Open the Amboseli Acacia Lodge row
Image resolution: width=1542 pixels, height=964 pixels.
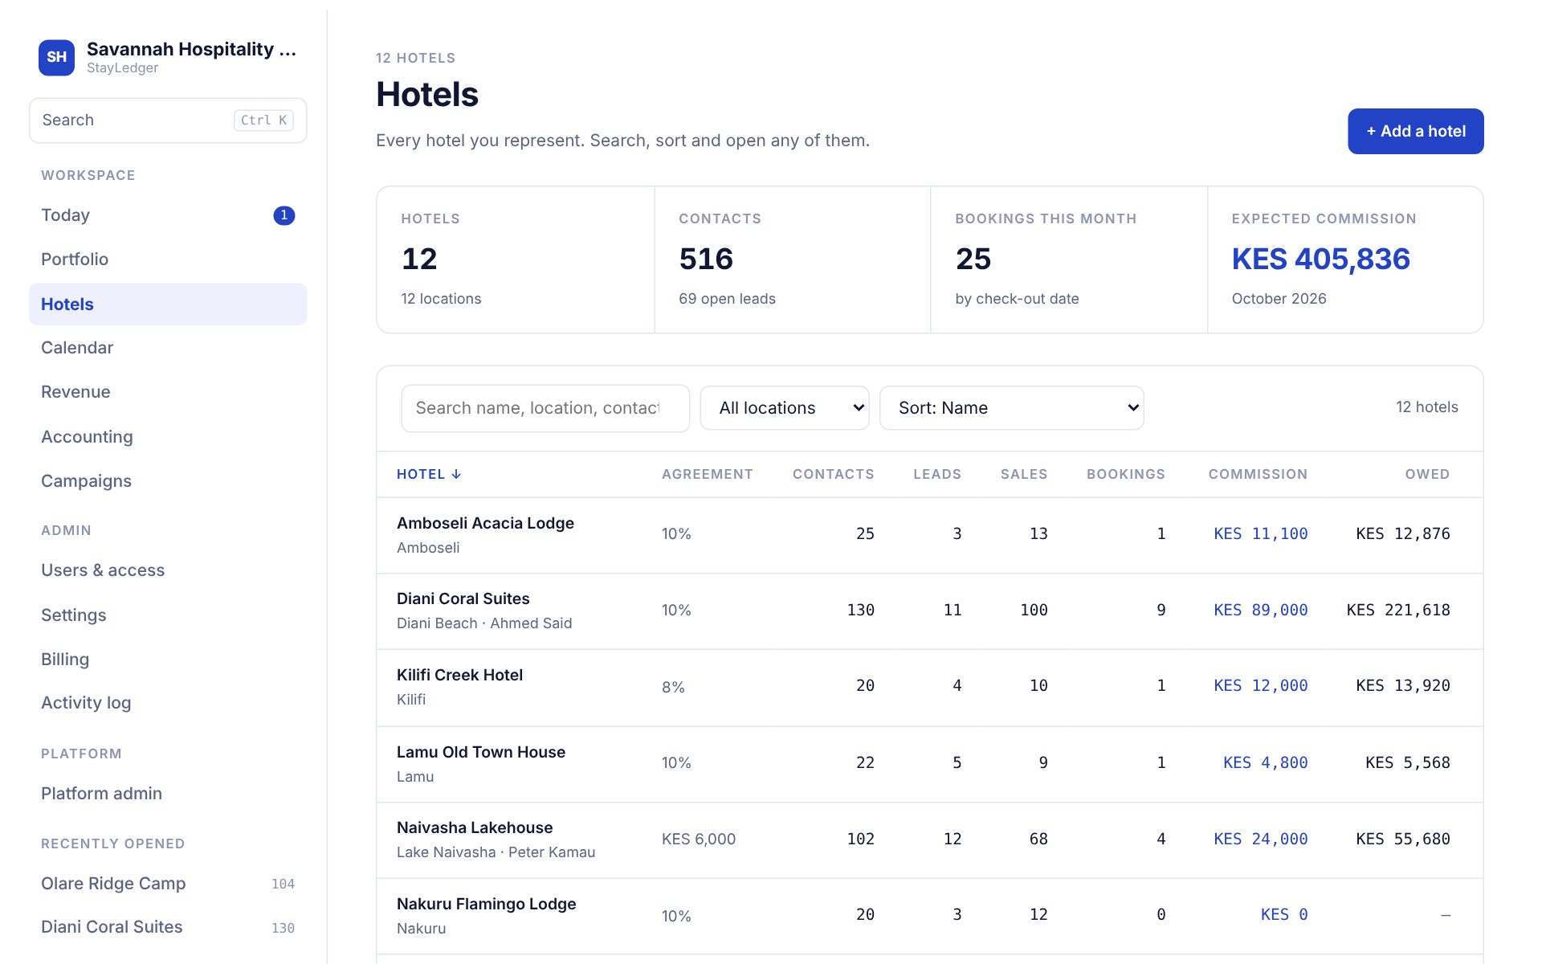point(929,535)
